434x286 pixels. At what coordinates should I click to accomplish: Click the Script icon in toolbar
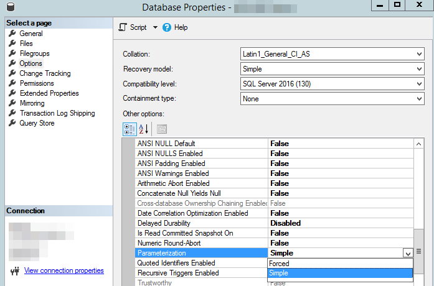pyautogui.click(x=123, y=27)
